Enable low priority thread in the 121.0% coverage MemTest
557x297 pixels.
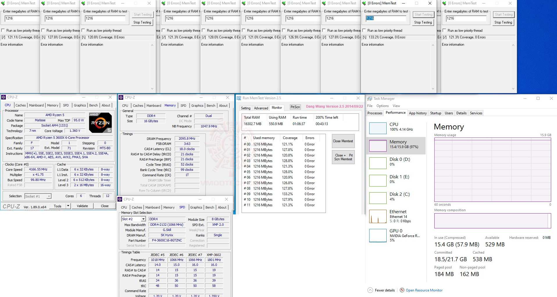[x=244, y=31]
